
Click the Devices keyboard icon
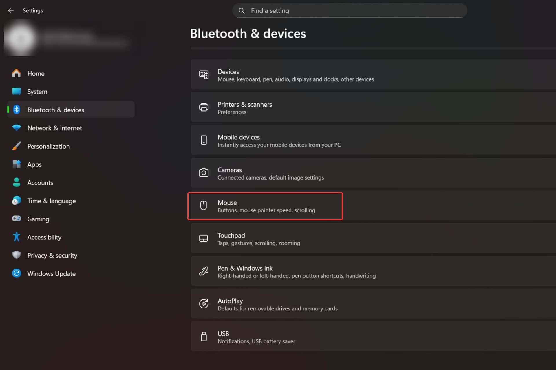[204, 75]
